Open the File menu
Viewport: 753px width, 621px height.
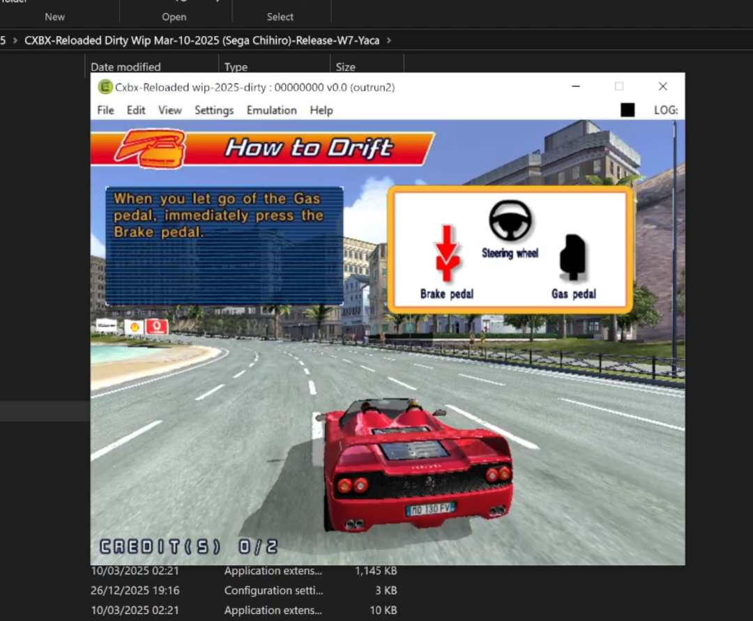point(105,110)
